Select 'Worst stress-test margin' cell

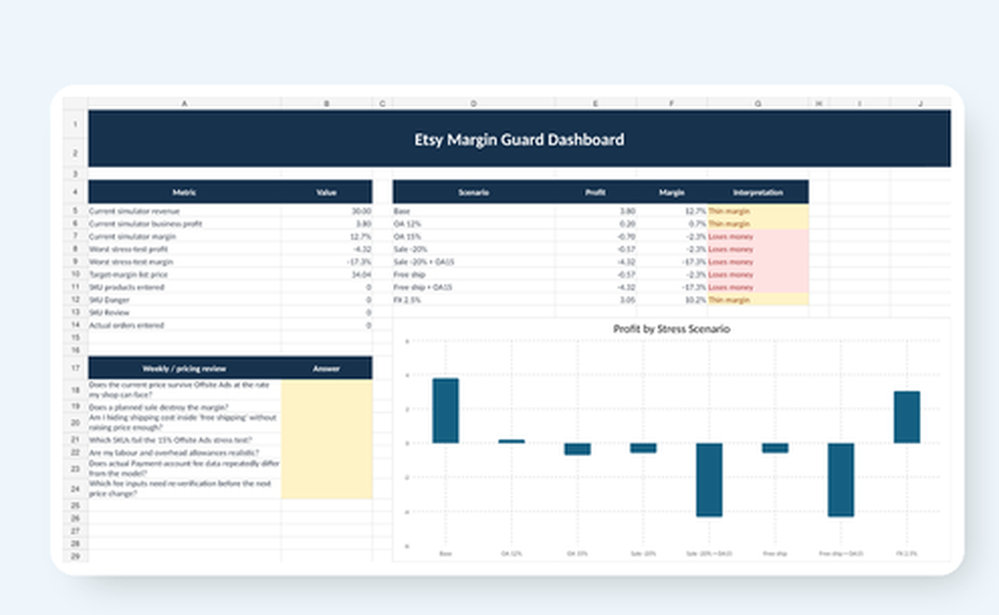click(184, 262)
